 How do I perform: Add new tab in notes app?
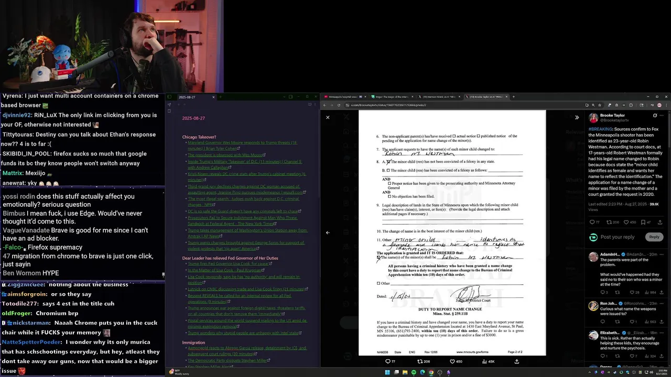(x=221, y=97)
